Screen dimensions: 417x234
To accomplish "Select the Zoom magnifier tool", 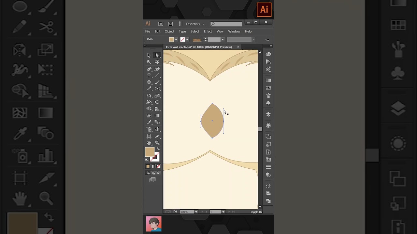I will pos(157,143).
